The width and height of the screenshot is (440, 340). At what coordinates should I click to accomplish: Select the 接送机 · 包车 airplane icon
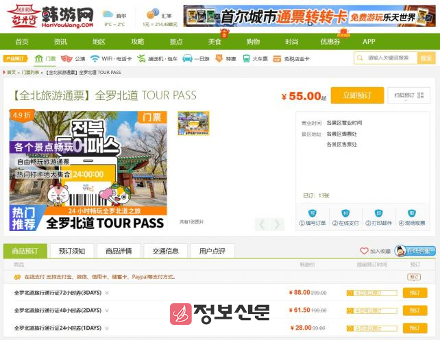coord(141,59)
